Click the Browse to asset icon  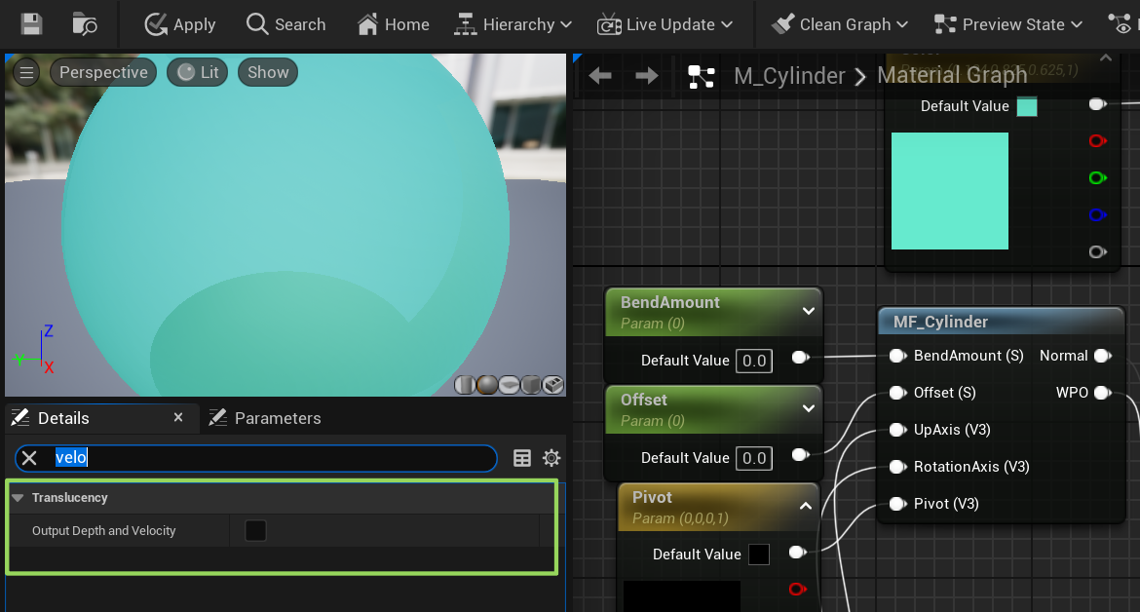point(85,24)
